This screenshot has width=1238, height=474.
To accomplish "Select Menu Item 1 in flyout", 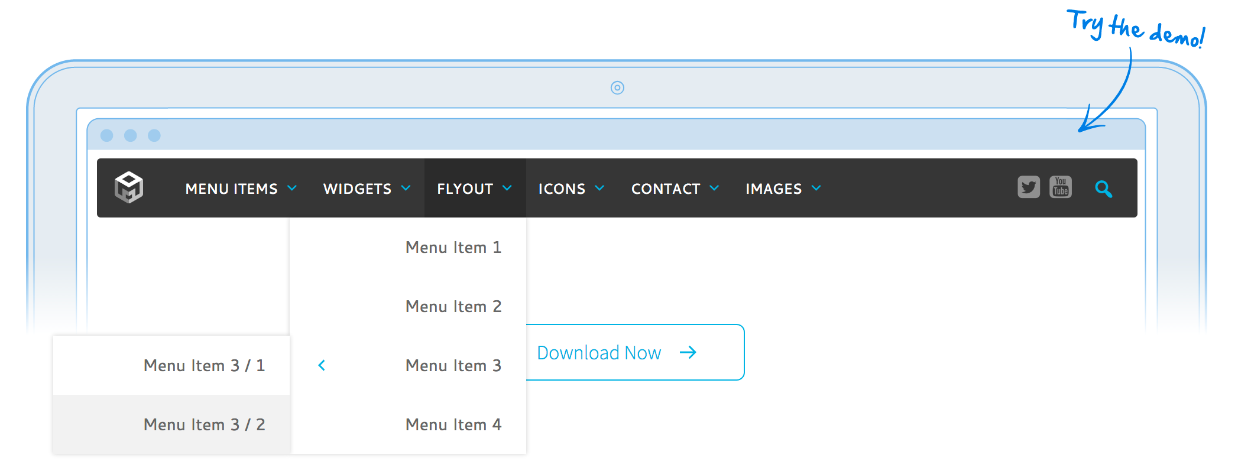I will [x=453, y=248].
